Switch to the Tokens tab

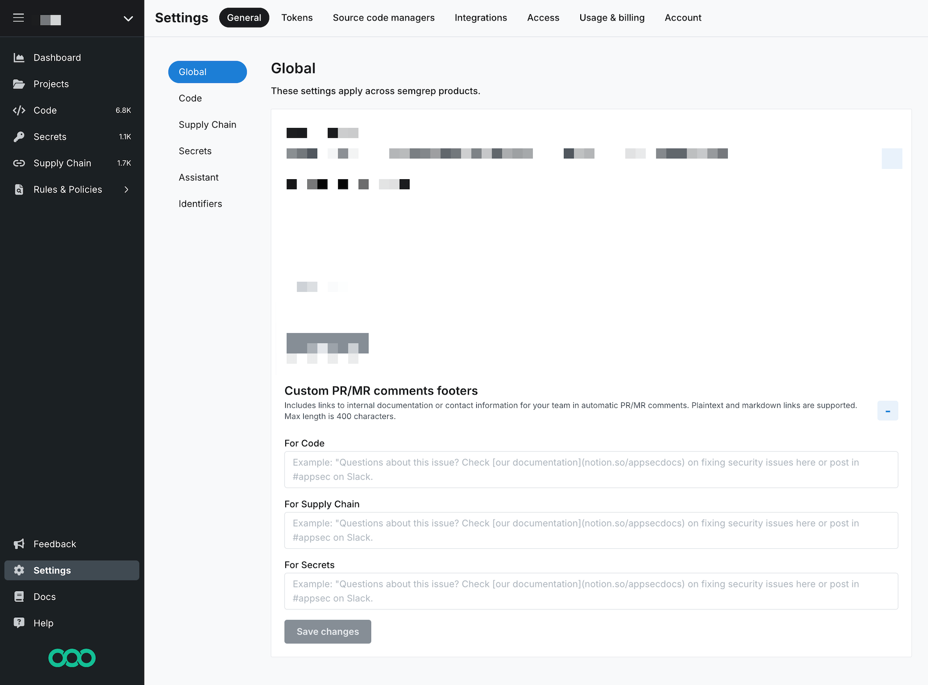296,18
